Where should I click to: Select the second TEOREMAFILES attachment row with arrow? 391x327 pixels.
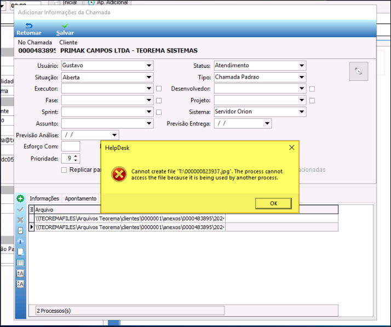coord(130,227)
